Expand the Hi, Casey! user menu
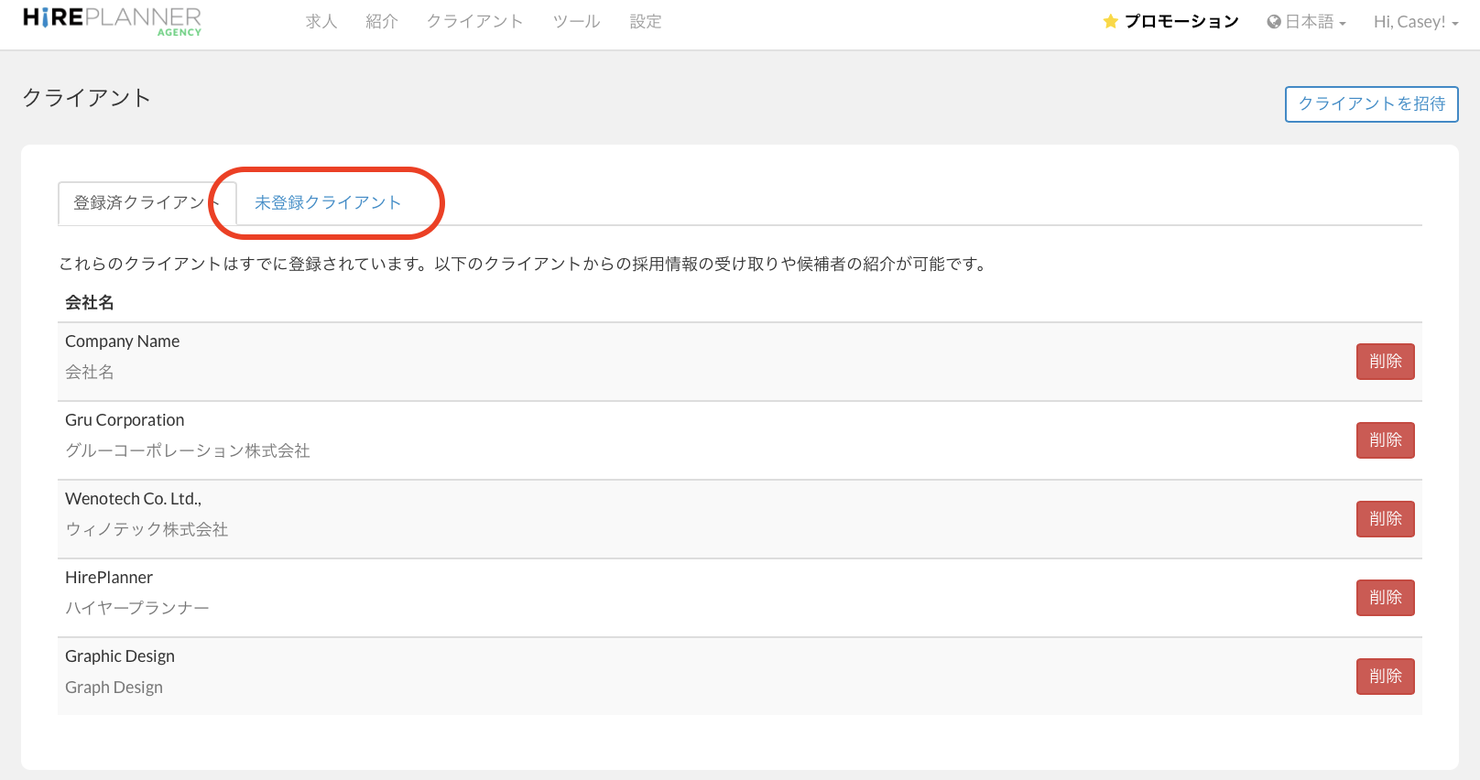Screen dimensions: 1480x780 [1415, 22]
